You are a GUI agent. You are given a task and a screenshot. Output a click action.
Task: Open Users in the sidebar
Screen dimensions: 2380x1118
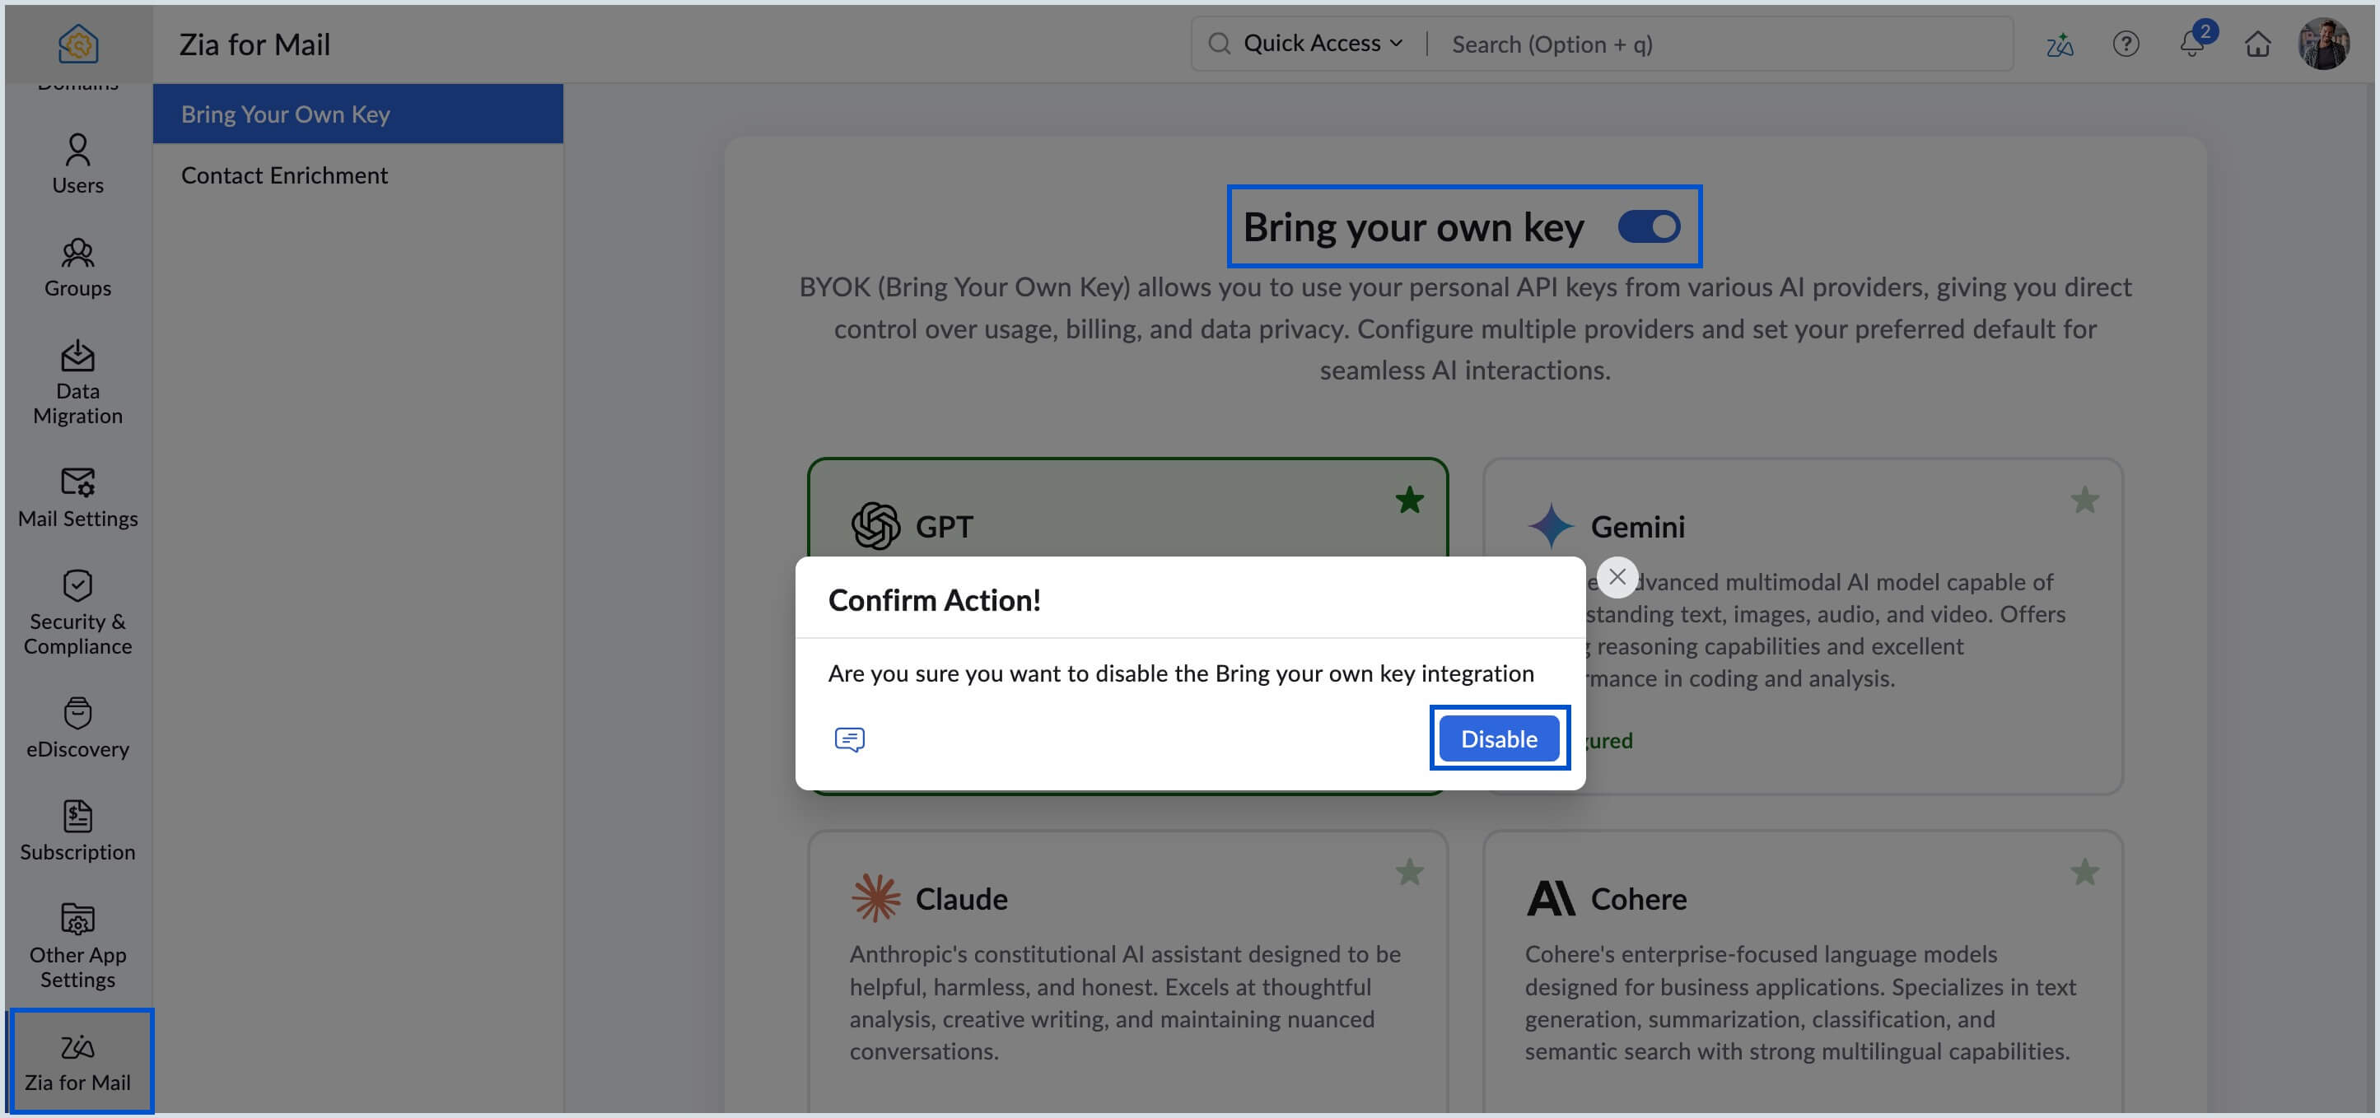(77, 165)
